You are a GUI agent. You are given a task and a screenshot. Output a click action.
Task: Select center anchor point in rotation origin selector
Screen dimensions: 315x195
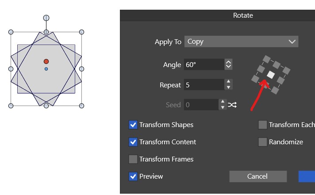(271, 75)
